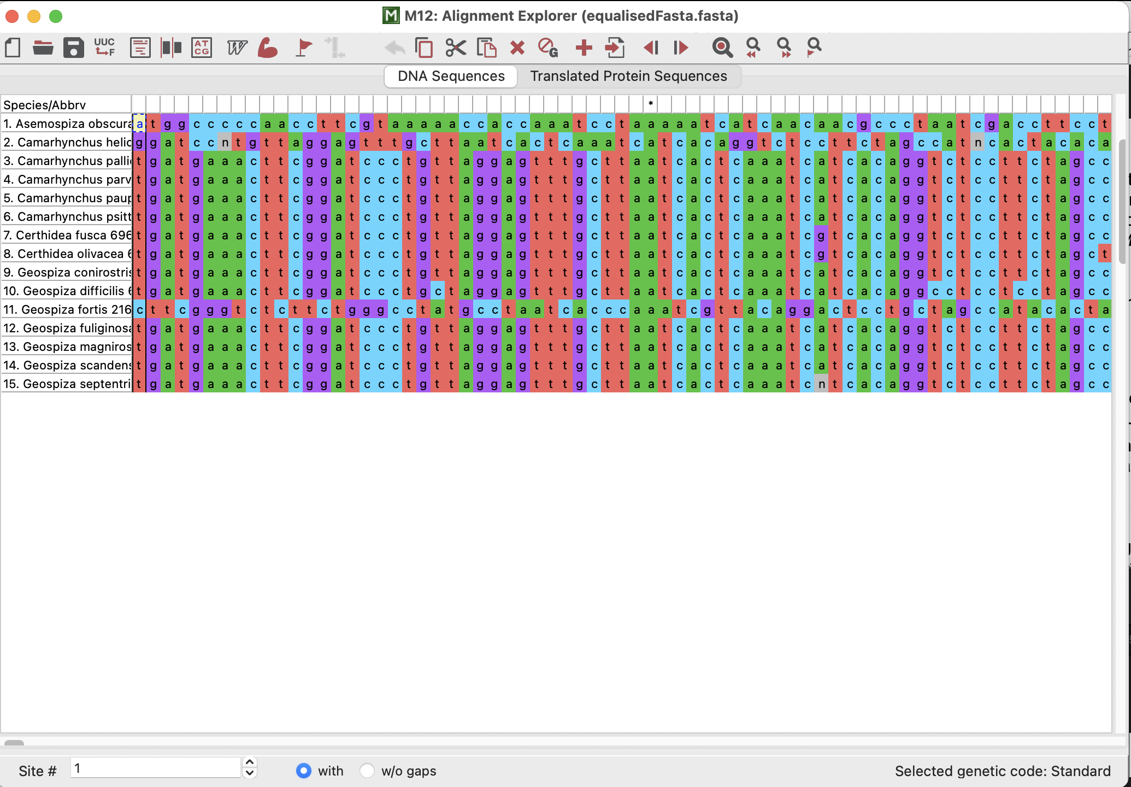Select the 'with' gaps radio button

click(x=304, y=771)
